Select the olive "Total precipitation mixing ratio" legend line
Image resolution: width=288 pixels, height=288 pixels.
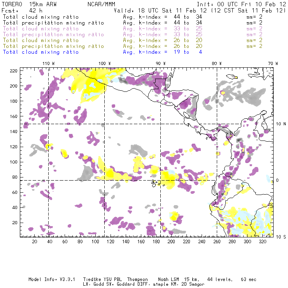click(x=53, y=46)
